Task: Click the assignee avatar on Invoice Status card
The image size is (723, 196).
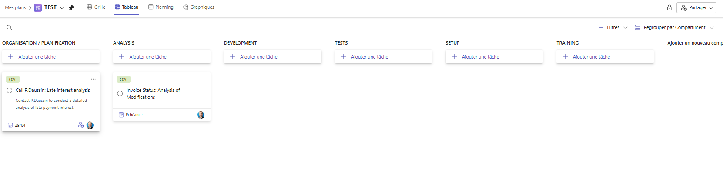Action: 201,115
